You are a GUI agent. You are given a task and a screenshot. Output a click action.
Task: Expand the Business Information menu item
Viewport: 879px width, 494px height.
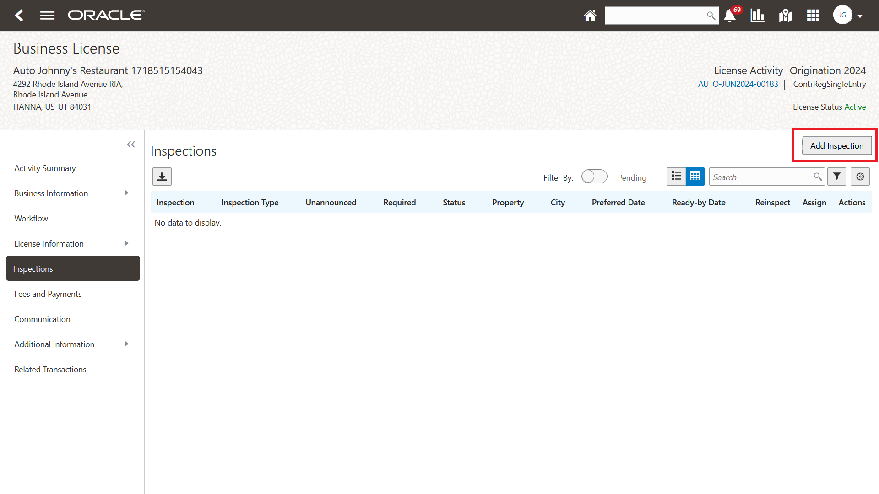[x=127, y=193]
